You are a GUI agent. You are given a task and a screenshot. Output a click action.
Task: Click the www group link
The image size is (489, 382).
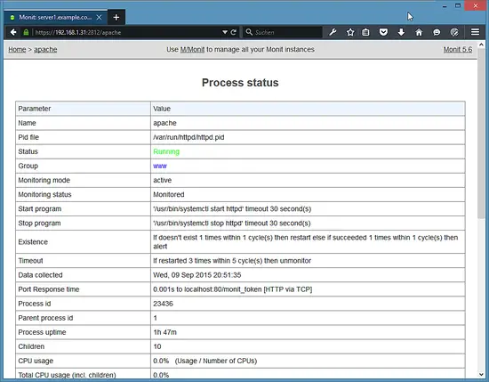[x=160, y=166]
